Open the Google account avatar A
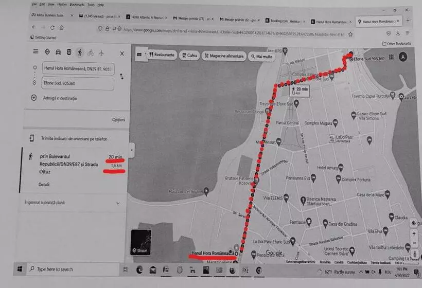The image size is (422, 288). coord(403,57)
